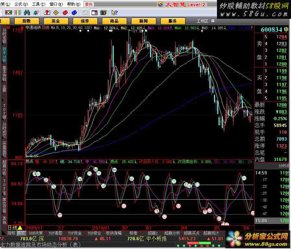Open the help pointer question-mark icon

[x=114, y=12]
